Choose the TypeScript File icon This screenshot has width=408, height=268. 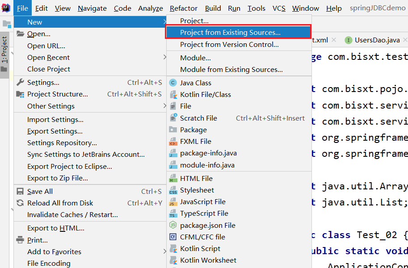tap(173, 214)
